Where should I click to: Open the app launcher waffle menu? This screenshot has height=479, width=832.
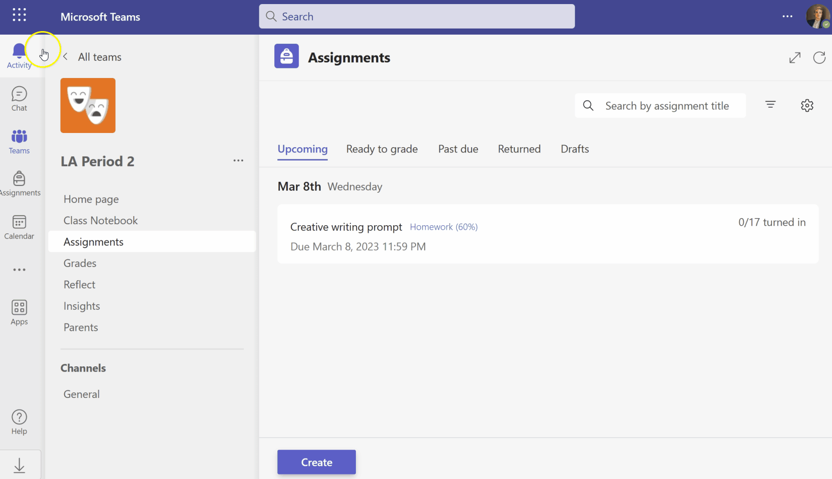[x=19, y=15]
